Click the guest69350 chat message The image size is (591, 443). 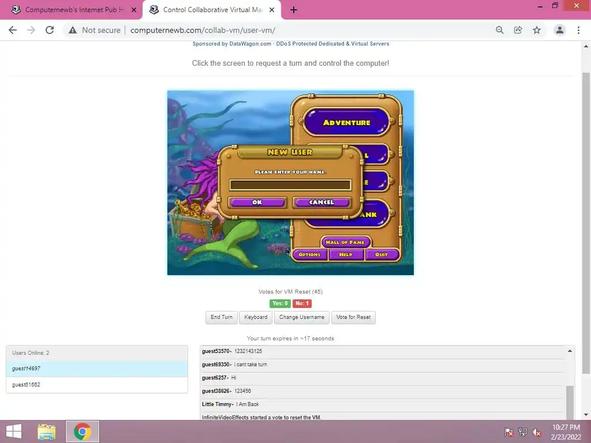click(x=382, y=365)
